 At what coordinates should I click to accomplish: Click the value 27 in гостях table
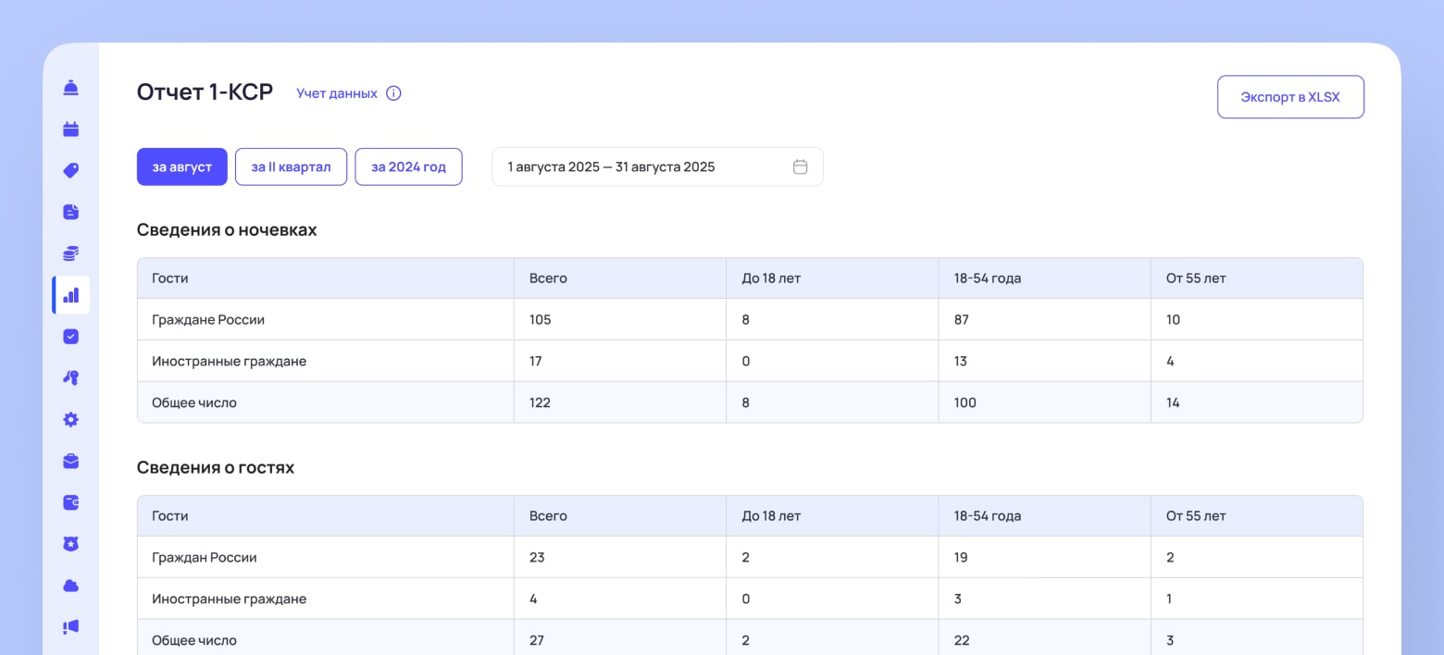click(x=537, y=640)
